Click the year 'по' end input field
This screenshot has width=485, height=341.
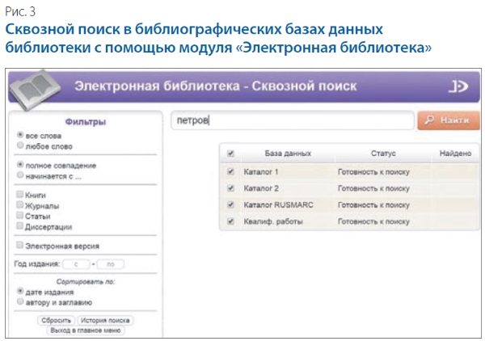111,263
